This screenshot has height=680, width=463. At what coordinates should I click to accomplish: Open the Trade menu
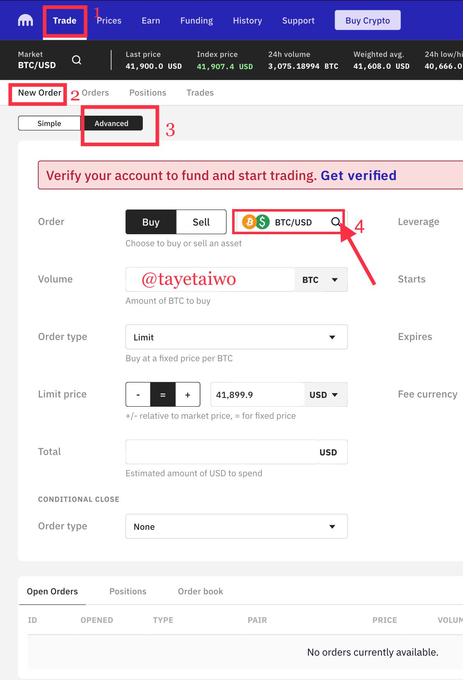click(65, 21)
